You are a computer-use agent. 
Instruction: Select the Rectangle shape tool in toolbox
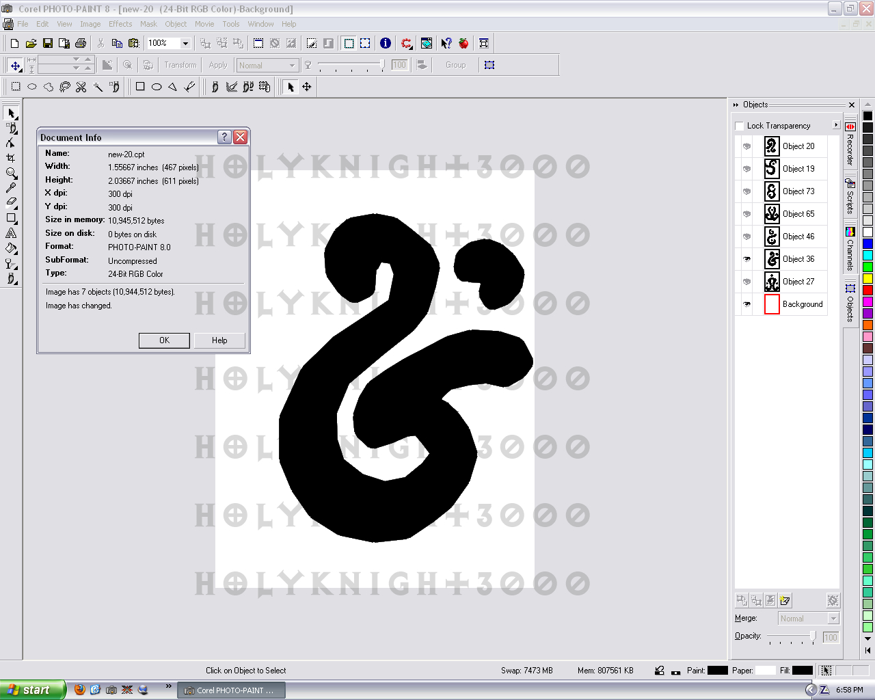coord(11,218)
